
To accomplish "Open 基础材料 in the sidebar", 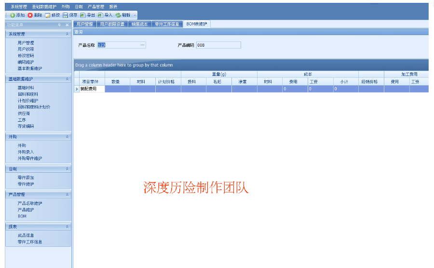I will [26, 88].
